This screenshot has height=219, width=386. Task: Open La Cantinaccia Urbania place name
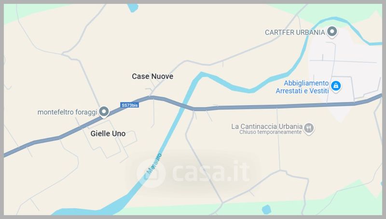pyautogui.click(x=267, y=126)
